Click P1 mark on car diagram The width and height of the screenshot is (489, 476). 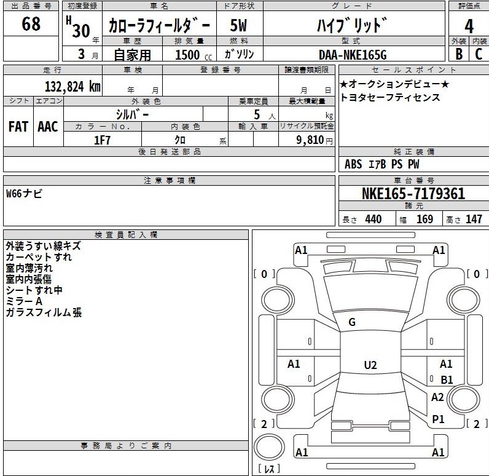pos(438,419)
